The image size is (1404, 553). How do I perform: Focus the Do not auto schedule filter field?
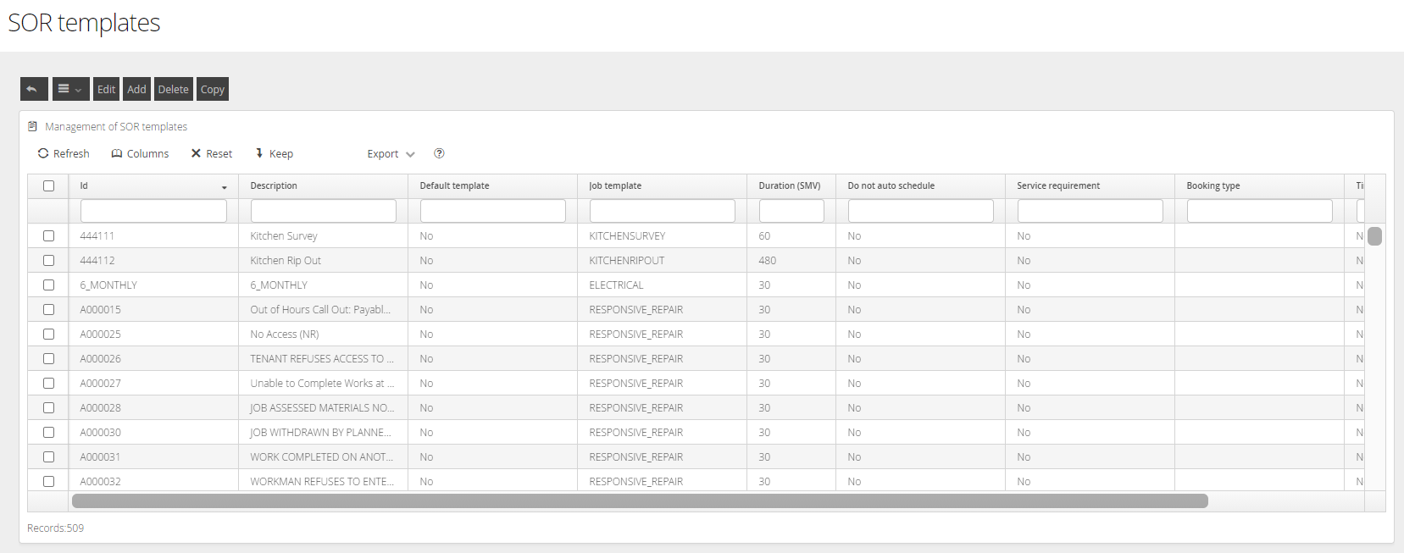tap(921, 211)
